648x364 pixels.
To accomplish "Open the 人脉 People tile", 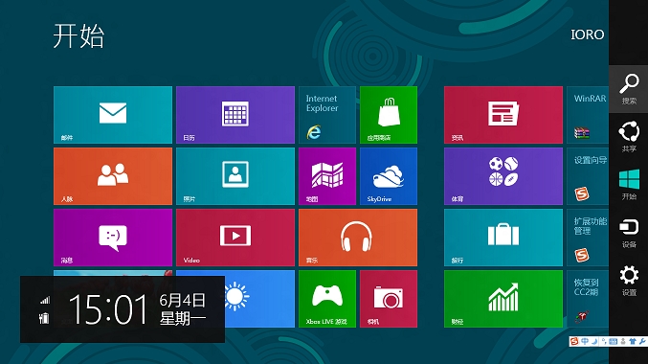I will (x=113, y=176).
